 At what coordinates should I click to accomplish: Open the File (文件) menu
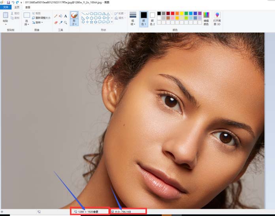pos(6,7)
